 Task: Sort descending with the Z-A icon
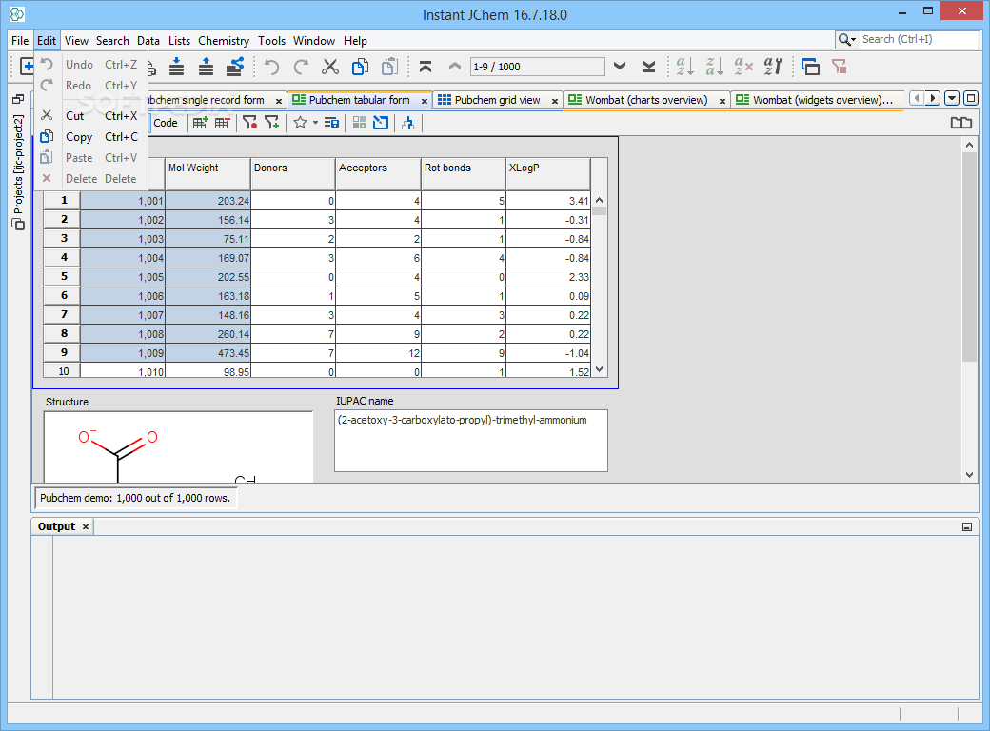[714, 67]
